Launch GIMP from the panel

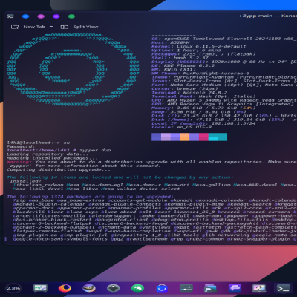click(89, 288)
